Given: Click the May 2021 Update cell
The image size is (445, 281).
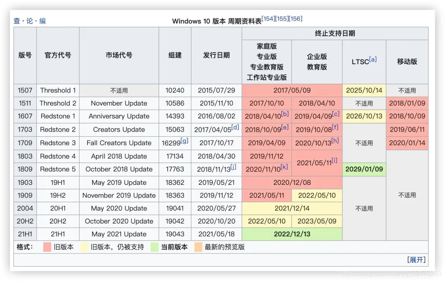Looking at the screenshot, I should [x=119, y=234].
